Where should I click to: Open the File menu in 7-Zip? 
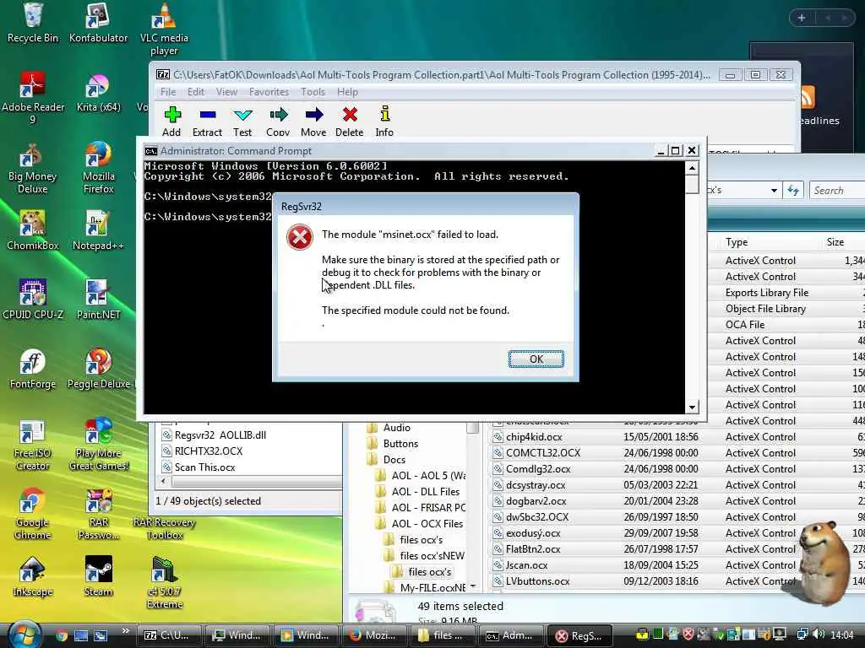coord(168,92)
